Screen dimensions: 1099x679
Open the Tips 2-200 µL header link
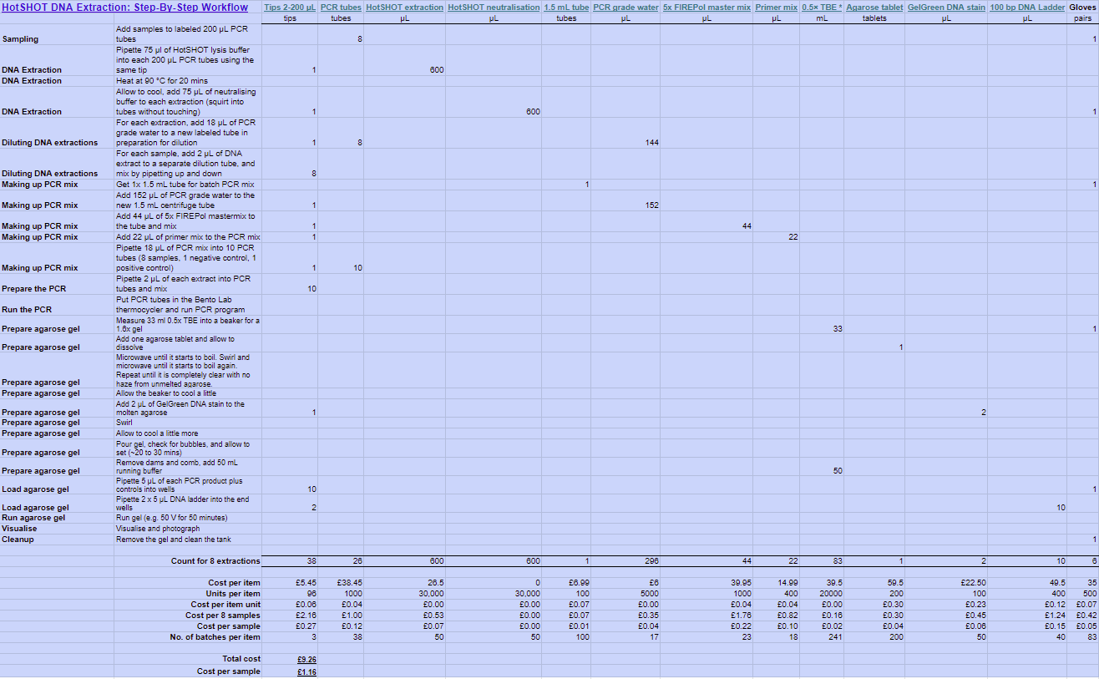pos(290,8)
